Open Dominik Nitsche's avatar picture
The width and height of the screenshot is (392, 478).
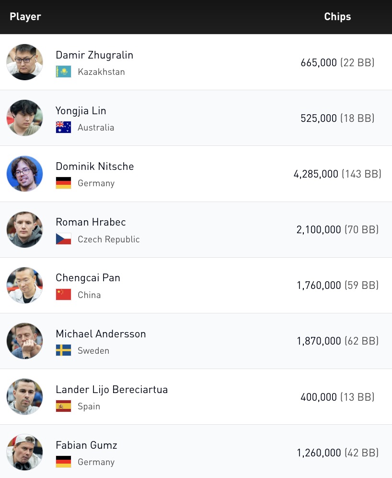[24, 174]
